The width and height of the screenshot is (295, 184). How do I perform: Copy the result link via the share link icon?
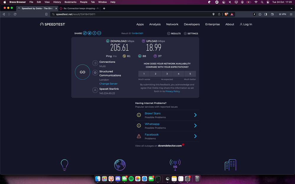click(85, 33)
